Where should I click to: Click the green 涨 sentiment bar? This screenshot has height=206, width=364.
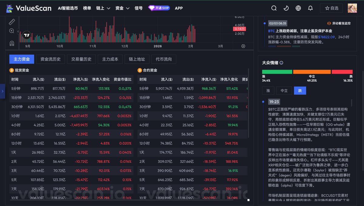[277, 72]
